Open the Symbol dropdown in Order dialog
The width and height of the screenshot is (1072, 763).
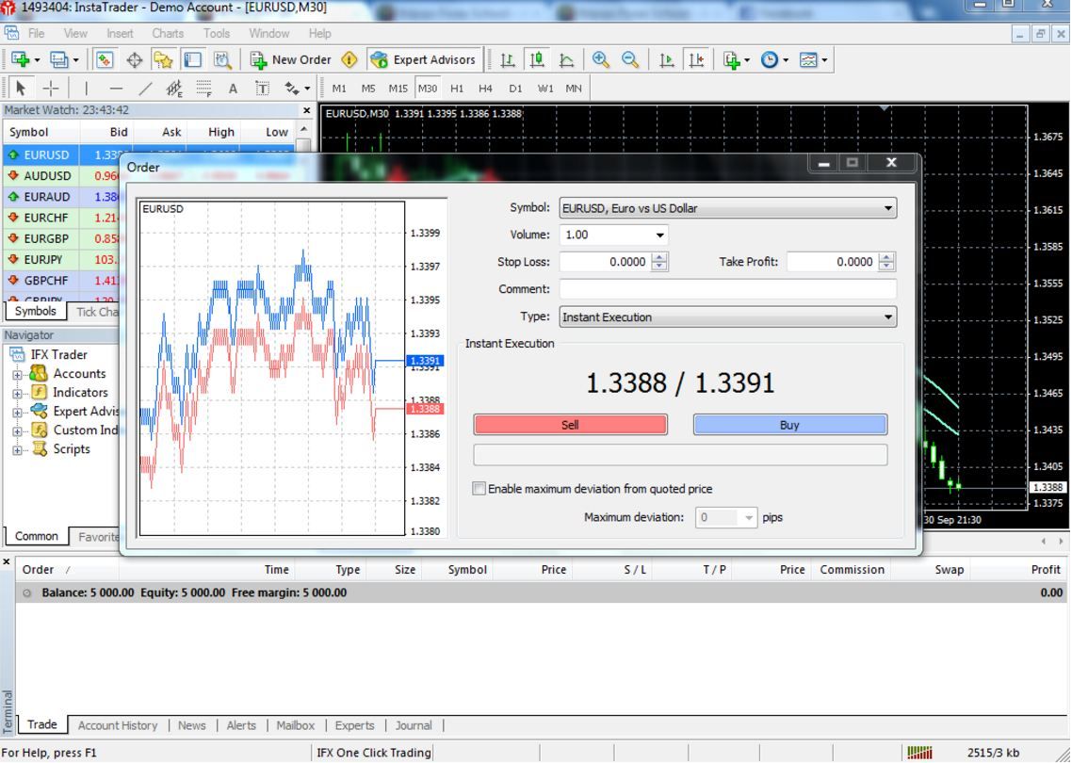(728, 208)
